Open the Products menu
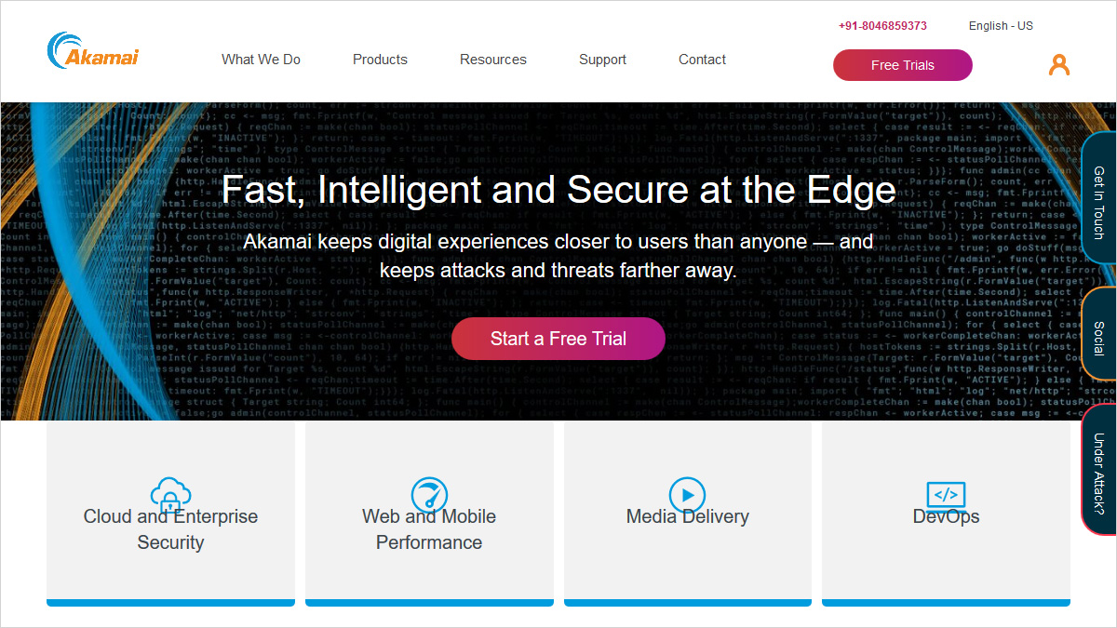Screen dimensions: 1117x628 (380, 60)
